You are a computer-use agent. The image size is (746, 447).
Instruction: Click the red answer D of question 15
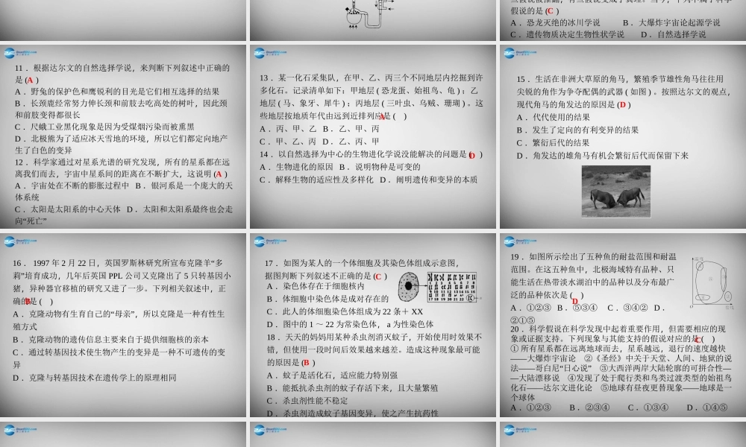[x=623, y=105]
